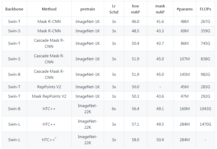Select the 69M params value
Viewport: 217px width, 149px height.
[x=184, y=31]
